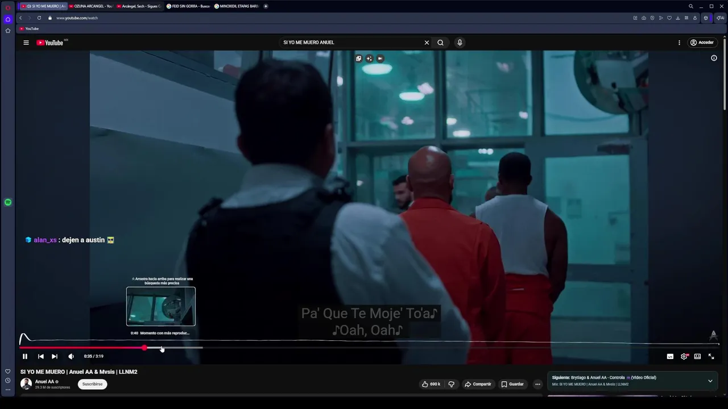This screenshot has width=728, height=409.
Task: Open the sidebar history clock icon
Action: (x=8, y=381)
